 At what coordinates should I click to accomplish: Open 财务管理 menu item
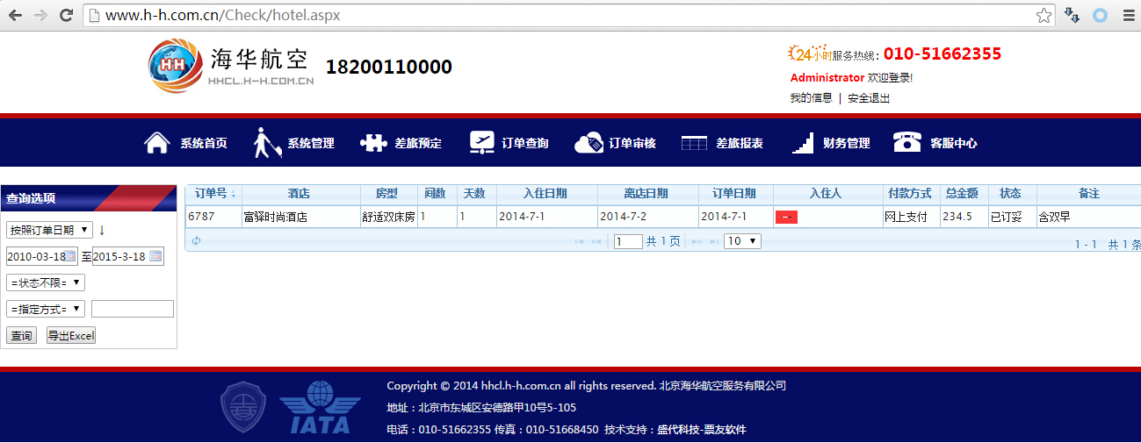coord(847,143)
